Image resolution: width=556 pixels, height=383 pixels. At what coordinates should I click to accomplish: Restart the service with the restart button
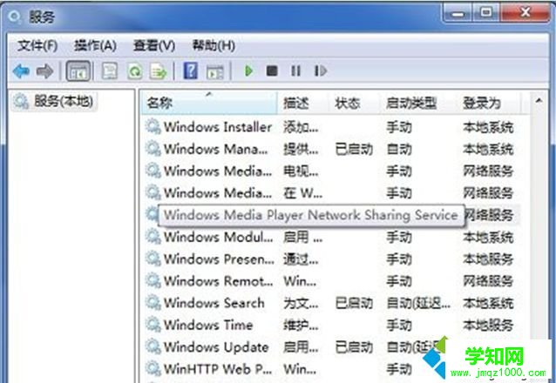coord(320,71)
